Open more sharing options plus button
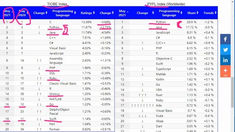The height and width of the screenshot is (132, 235). click(x=225, y=71)
